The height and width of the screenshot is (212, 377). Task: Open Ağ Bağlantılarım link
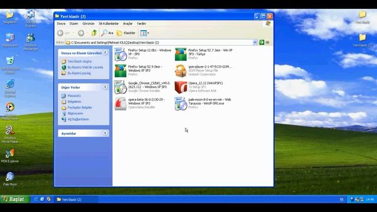78,119
